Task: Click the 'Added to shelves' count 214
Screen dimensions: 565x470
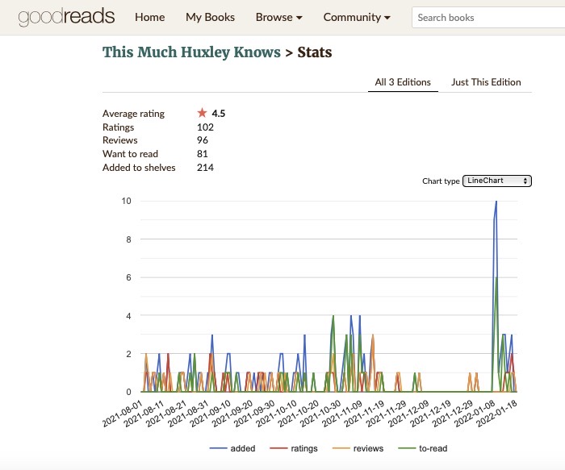Action: pyautogui.click(x=205, y=168)
